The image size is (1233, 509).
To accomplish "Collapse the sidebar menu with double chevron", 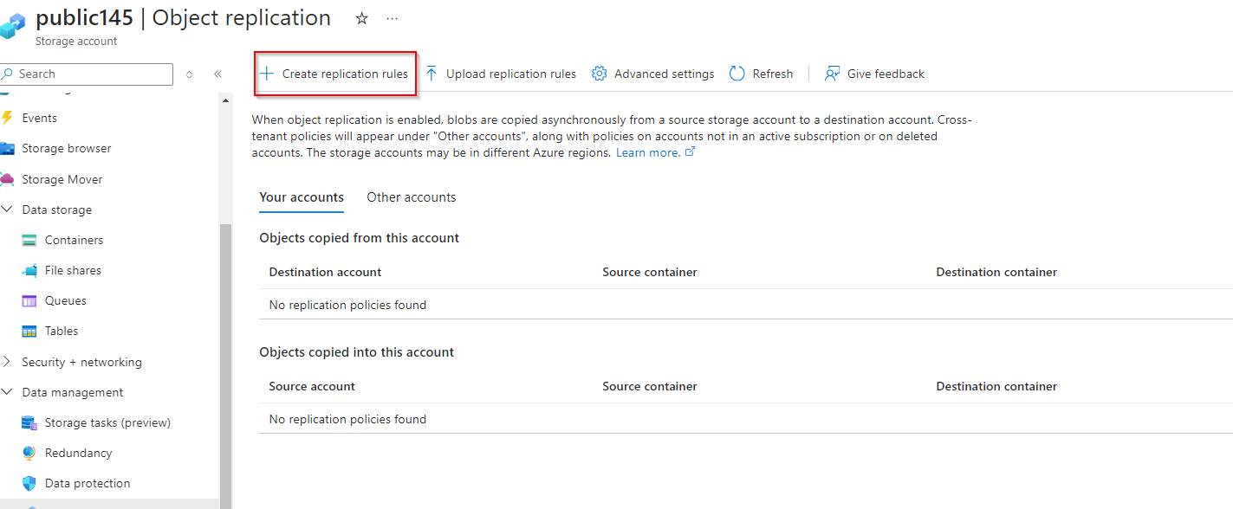I will point(217,74).
